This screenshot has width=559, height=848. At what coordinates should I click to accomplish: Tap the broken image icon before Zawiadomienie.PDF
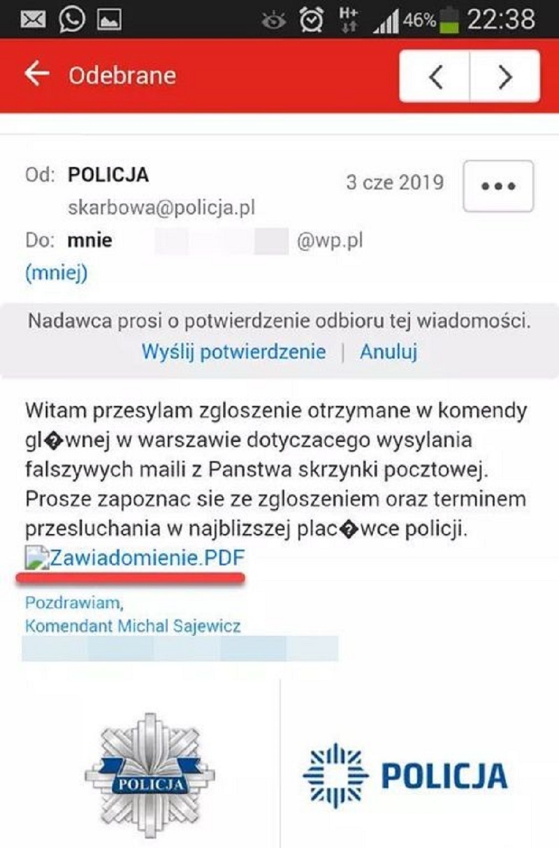(x=36, y=557)
